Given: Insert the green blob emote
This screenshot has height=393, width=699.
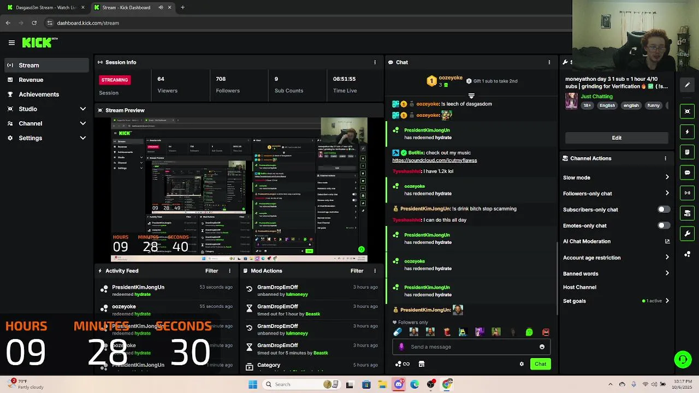Looking at the screenshot, I should tap(529, 332).
